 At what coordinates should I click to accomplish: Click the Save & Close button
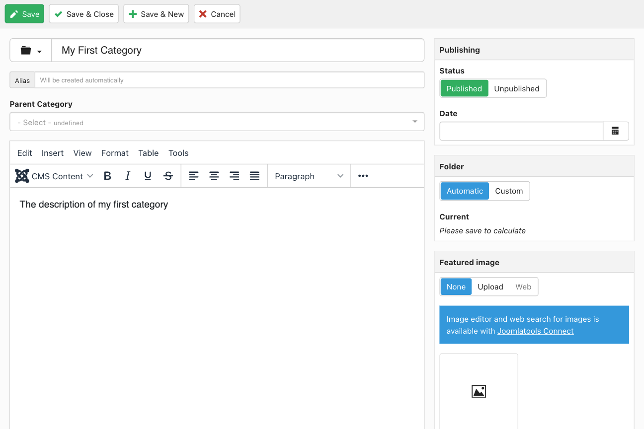pyautogui.click(x=84, y=14)
